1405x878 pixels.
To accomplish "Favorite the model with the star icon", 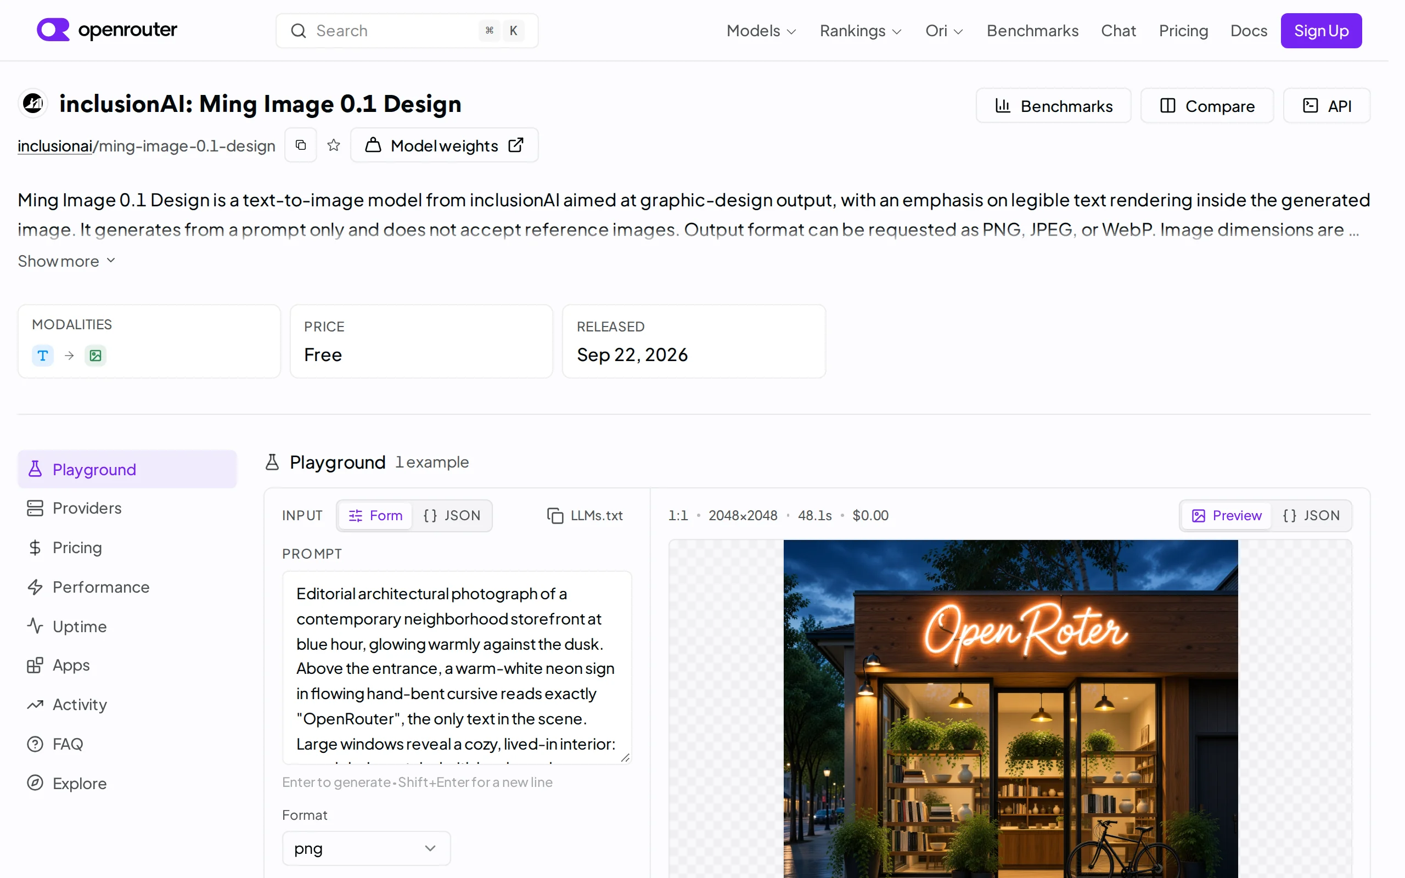I will click(x=333, y=145).
